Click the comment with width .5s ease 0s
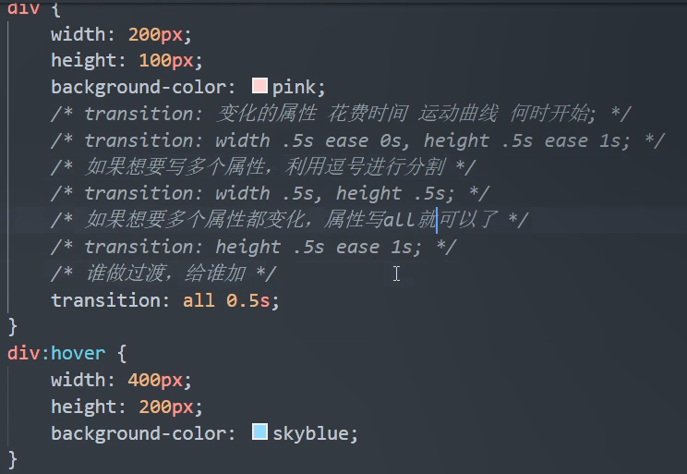This screenshot has height=474, width=687. click(x=357, y=140)
